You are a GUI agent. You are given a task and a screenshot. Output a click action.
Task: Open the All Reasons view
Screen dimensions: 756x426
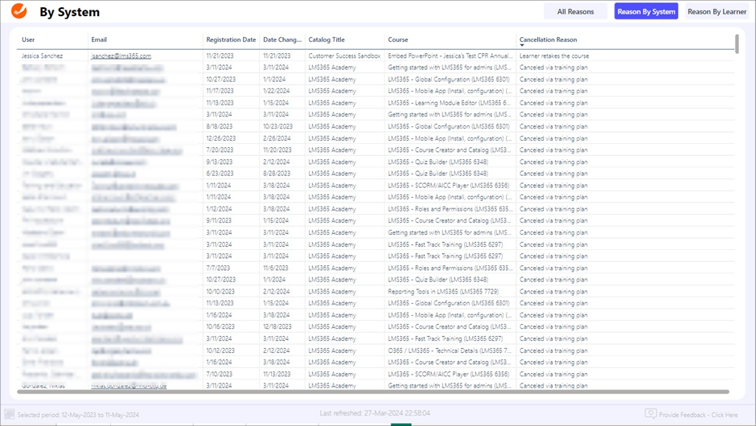point(575,11)
